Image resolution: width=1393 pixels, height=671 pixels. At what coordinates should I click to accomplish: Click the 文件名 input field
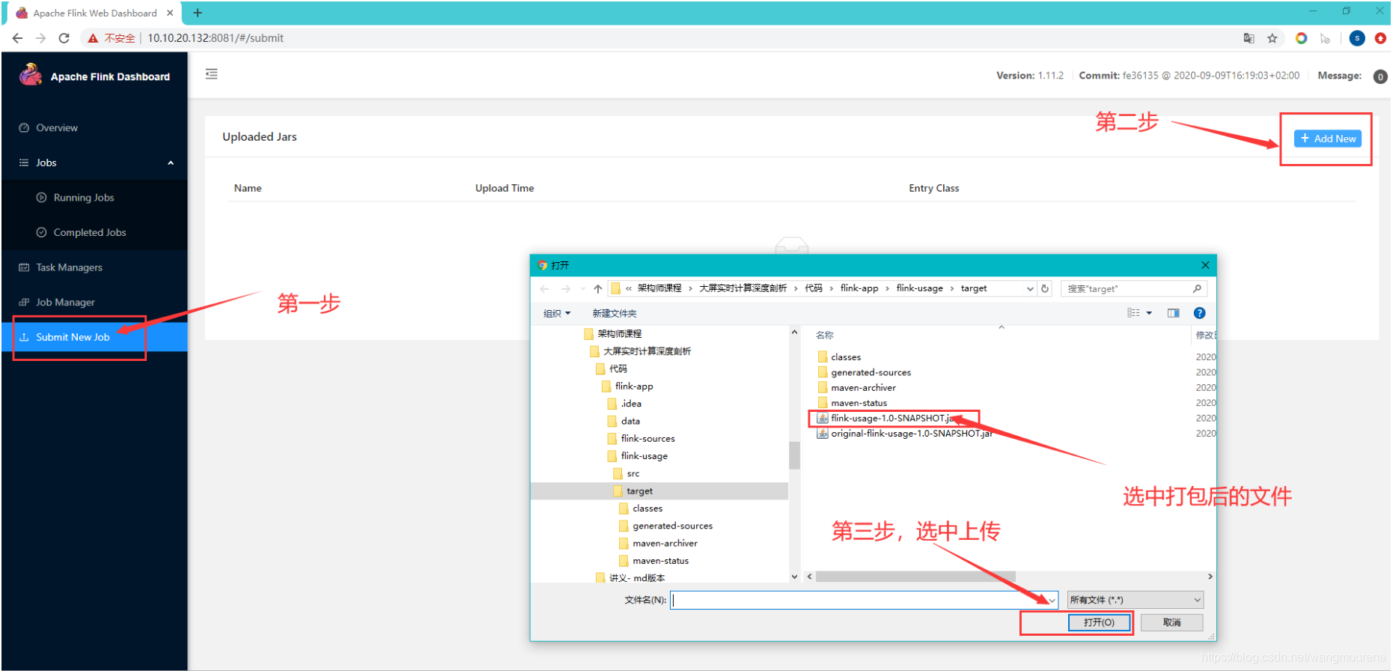[858, 600]
